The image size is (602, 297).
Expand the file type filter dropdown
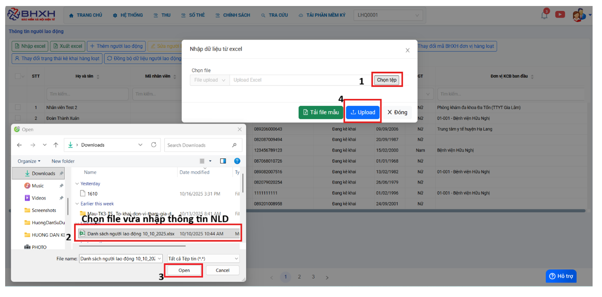[x=203, y=258]
